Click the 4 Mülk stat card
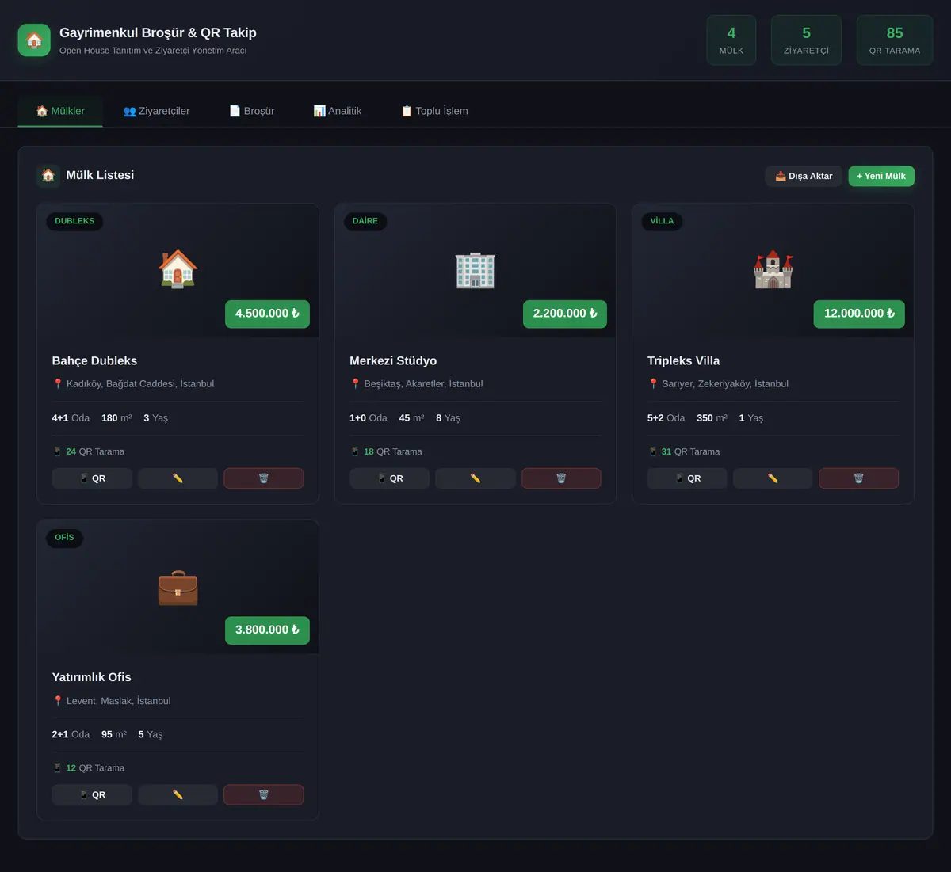This screenshot has height=872, width=951. [731, 40]
